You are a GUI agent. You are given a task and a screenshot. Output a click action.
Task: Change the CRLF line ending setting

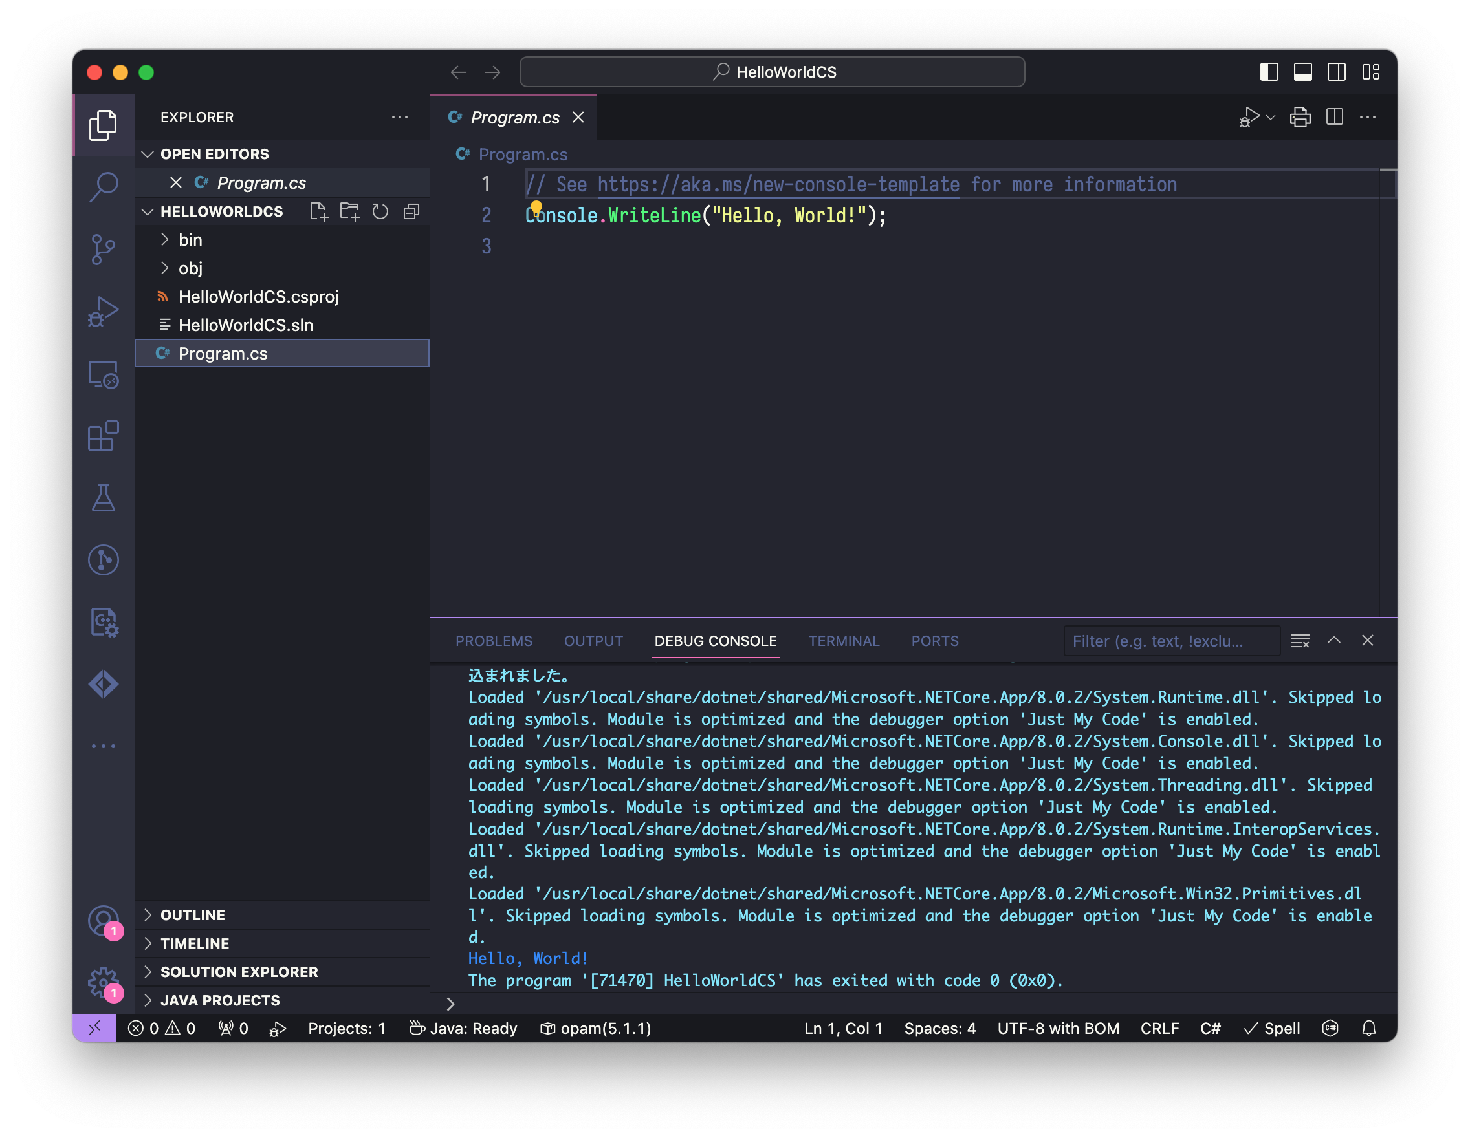click(1159, 1027)
